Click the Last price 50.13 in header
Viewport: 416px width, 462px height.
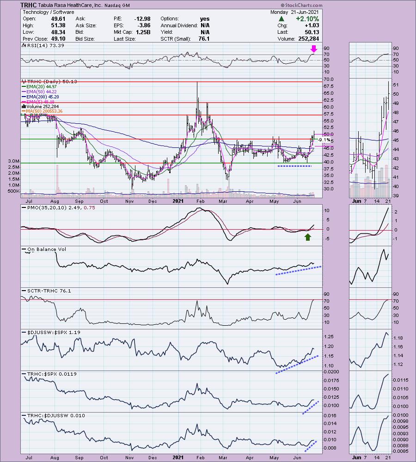point(312,32)
